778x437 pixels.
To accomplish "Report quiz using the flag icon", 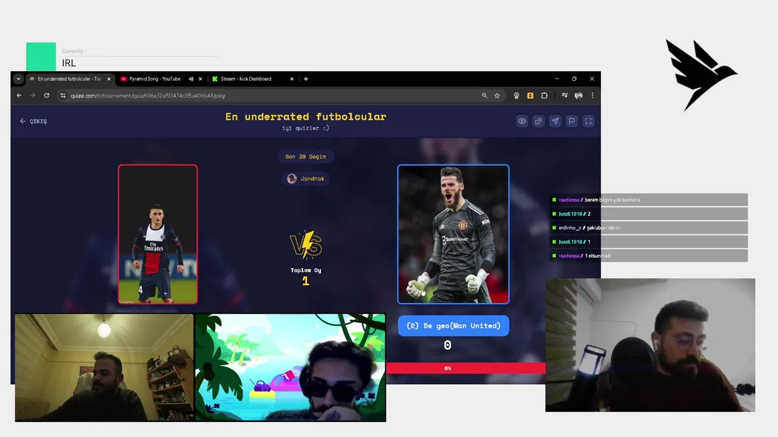I will (571, 121).
